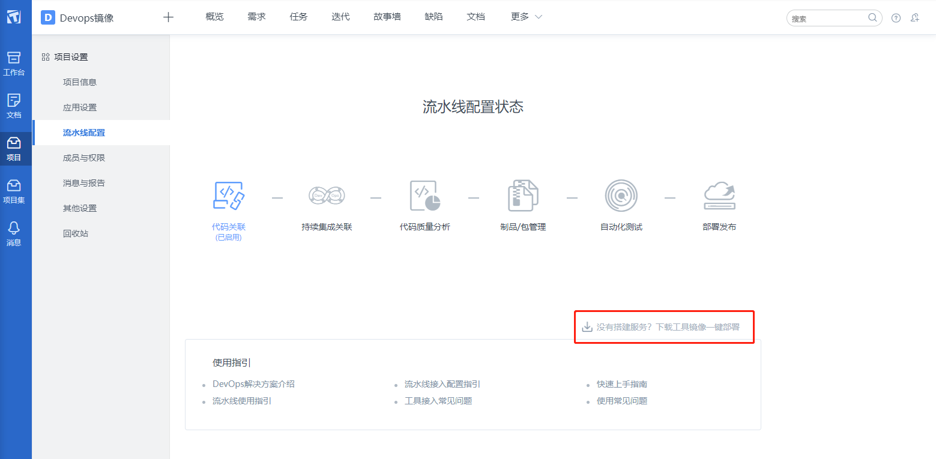
Task: Open the 快速上手指南 link
Action: click(622, 384)
